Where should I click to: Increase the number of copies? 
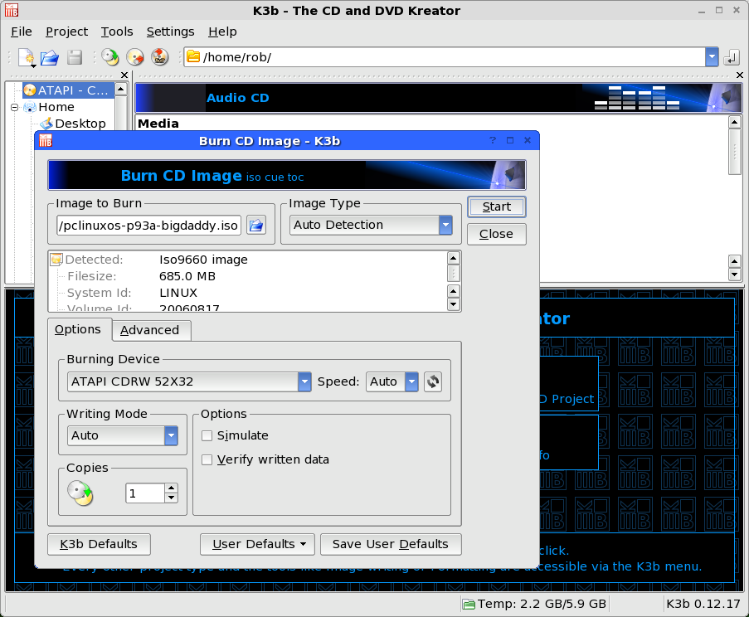click(x=171, y=488)
